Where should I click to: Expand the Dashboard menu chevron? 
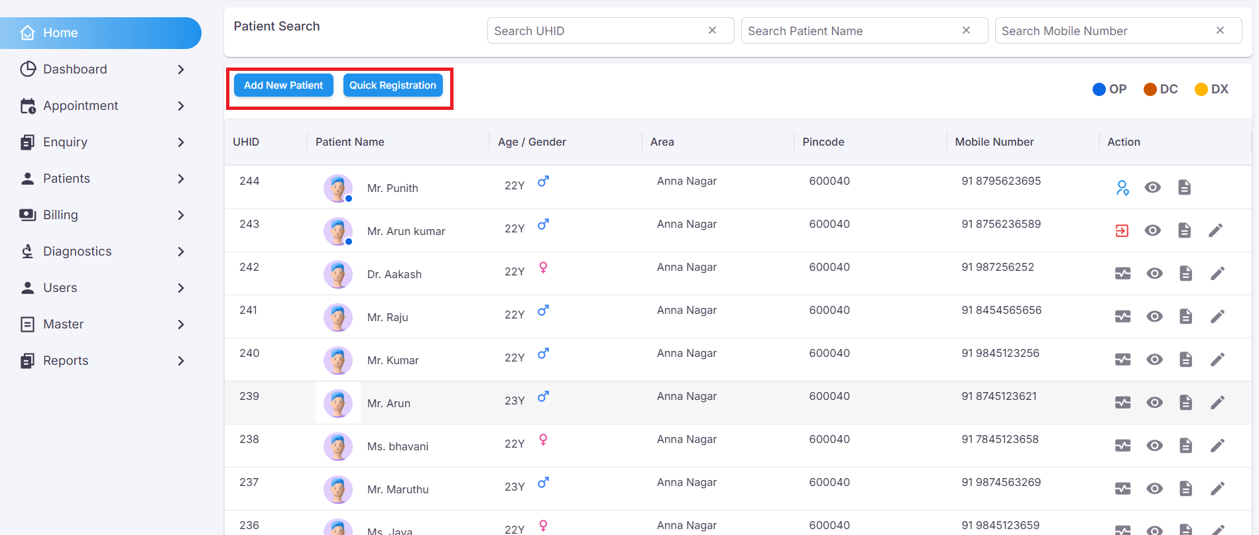coord(181,70)
